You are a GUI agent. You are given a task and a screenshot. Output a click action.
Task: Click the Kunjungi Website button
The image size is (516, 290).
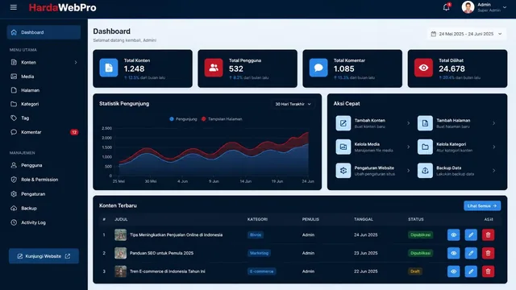44,256
